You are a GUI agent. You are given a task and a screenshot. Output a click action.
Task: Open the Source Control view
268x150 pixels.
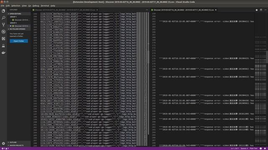click(x=3, y=25)
